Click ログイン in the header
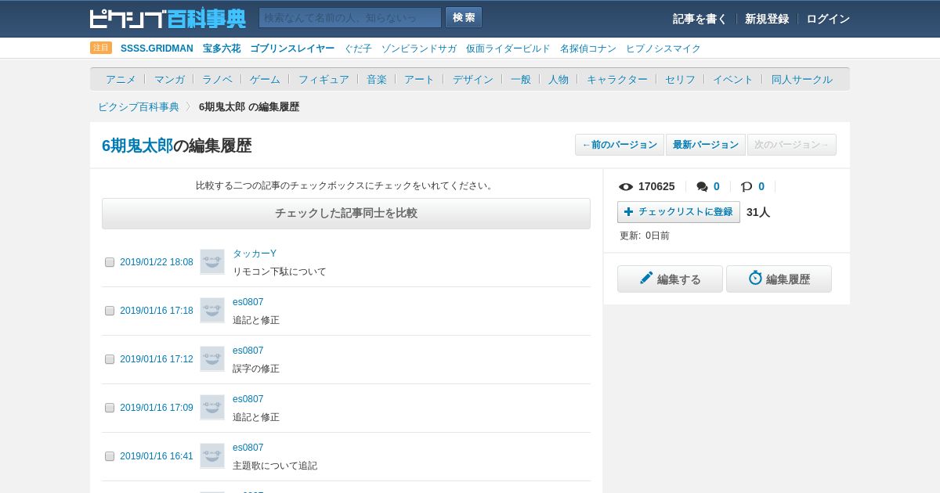 [828, 19]
